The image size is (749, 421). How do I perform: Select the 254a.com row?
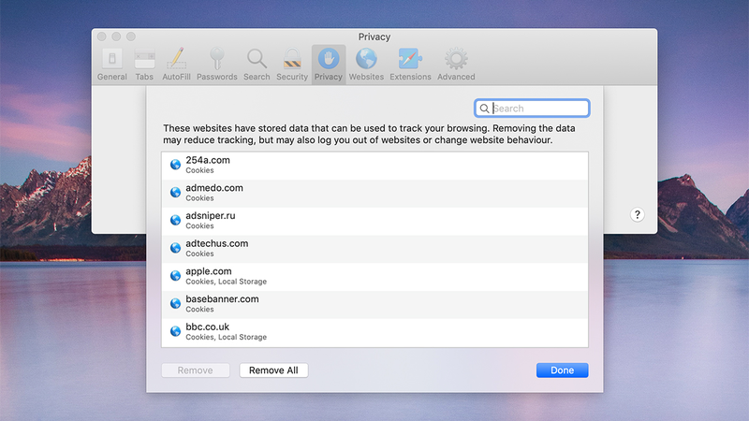pyautogui.click(x=375, y=166)
